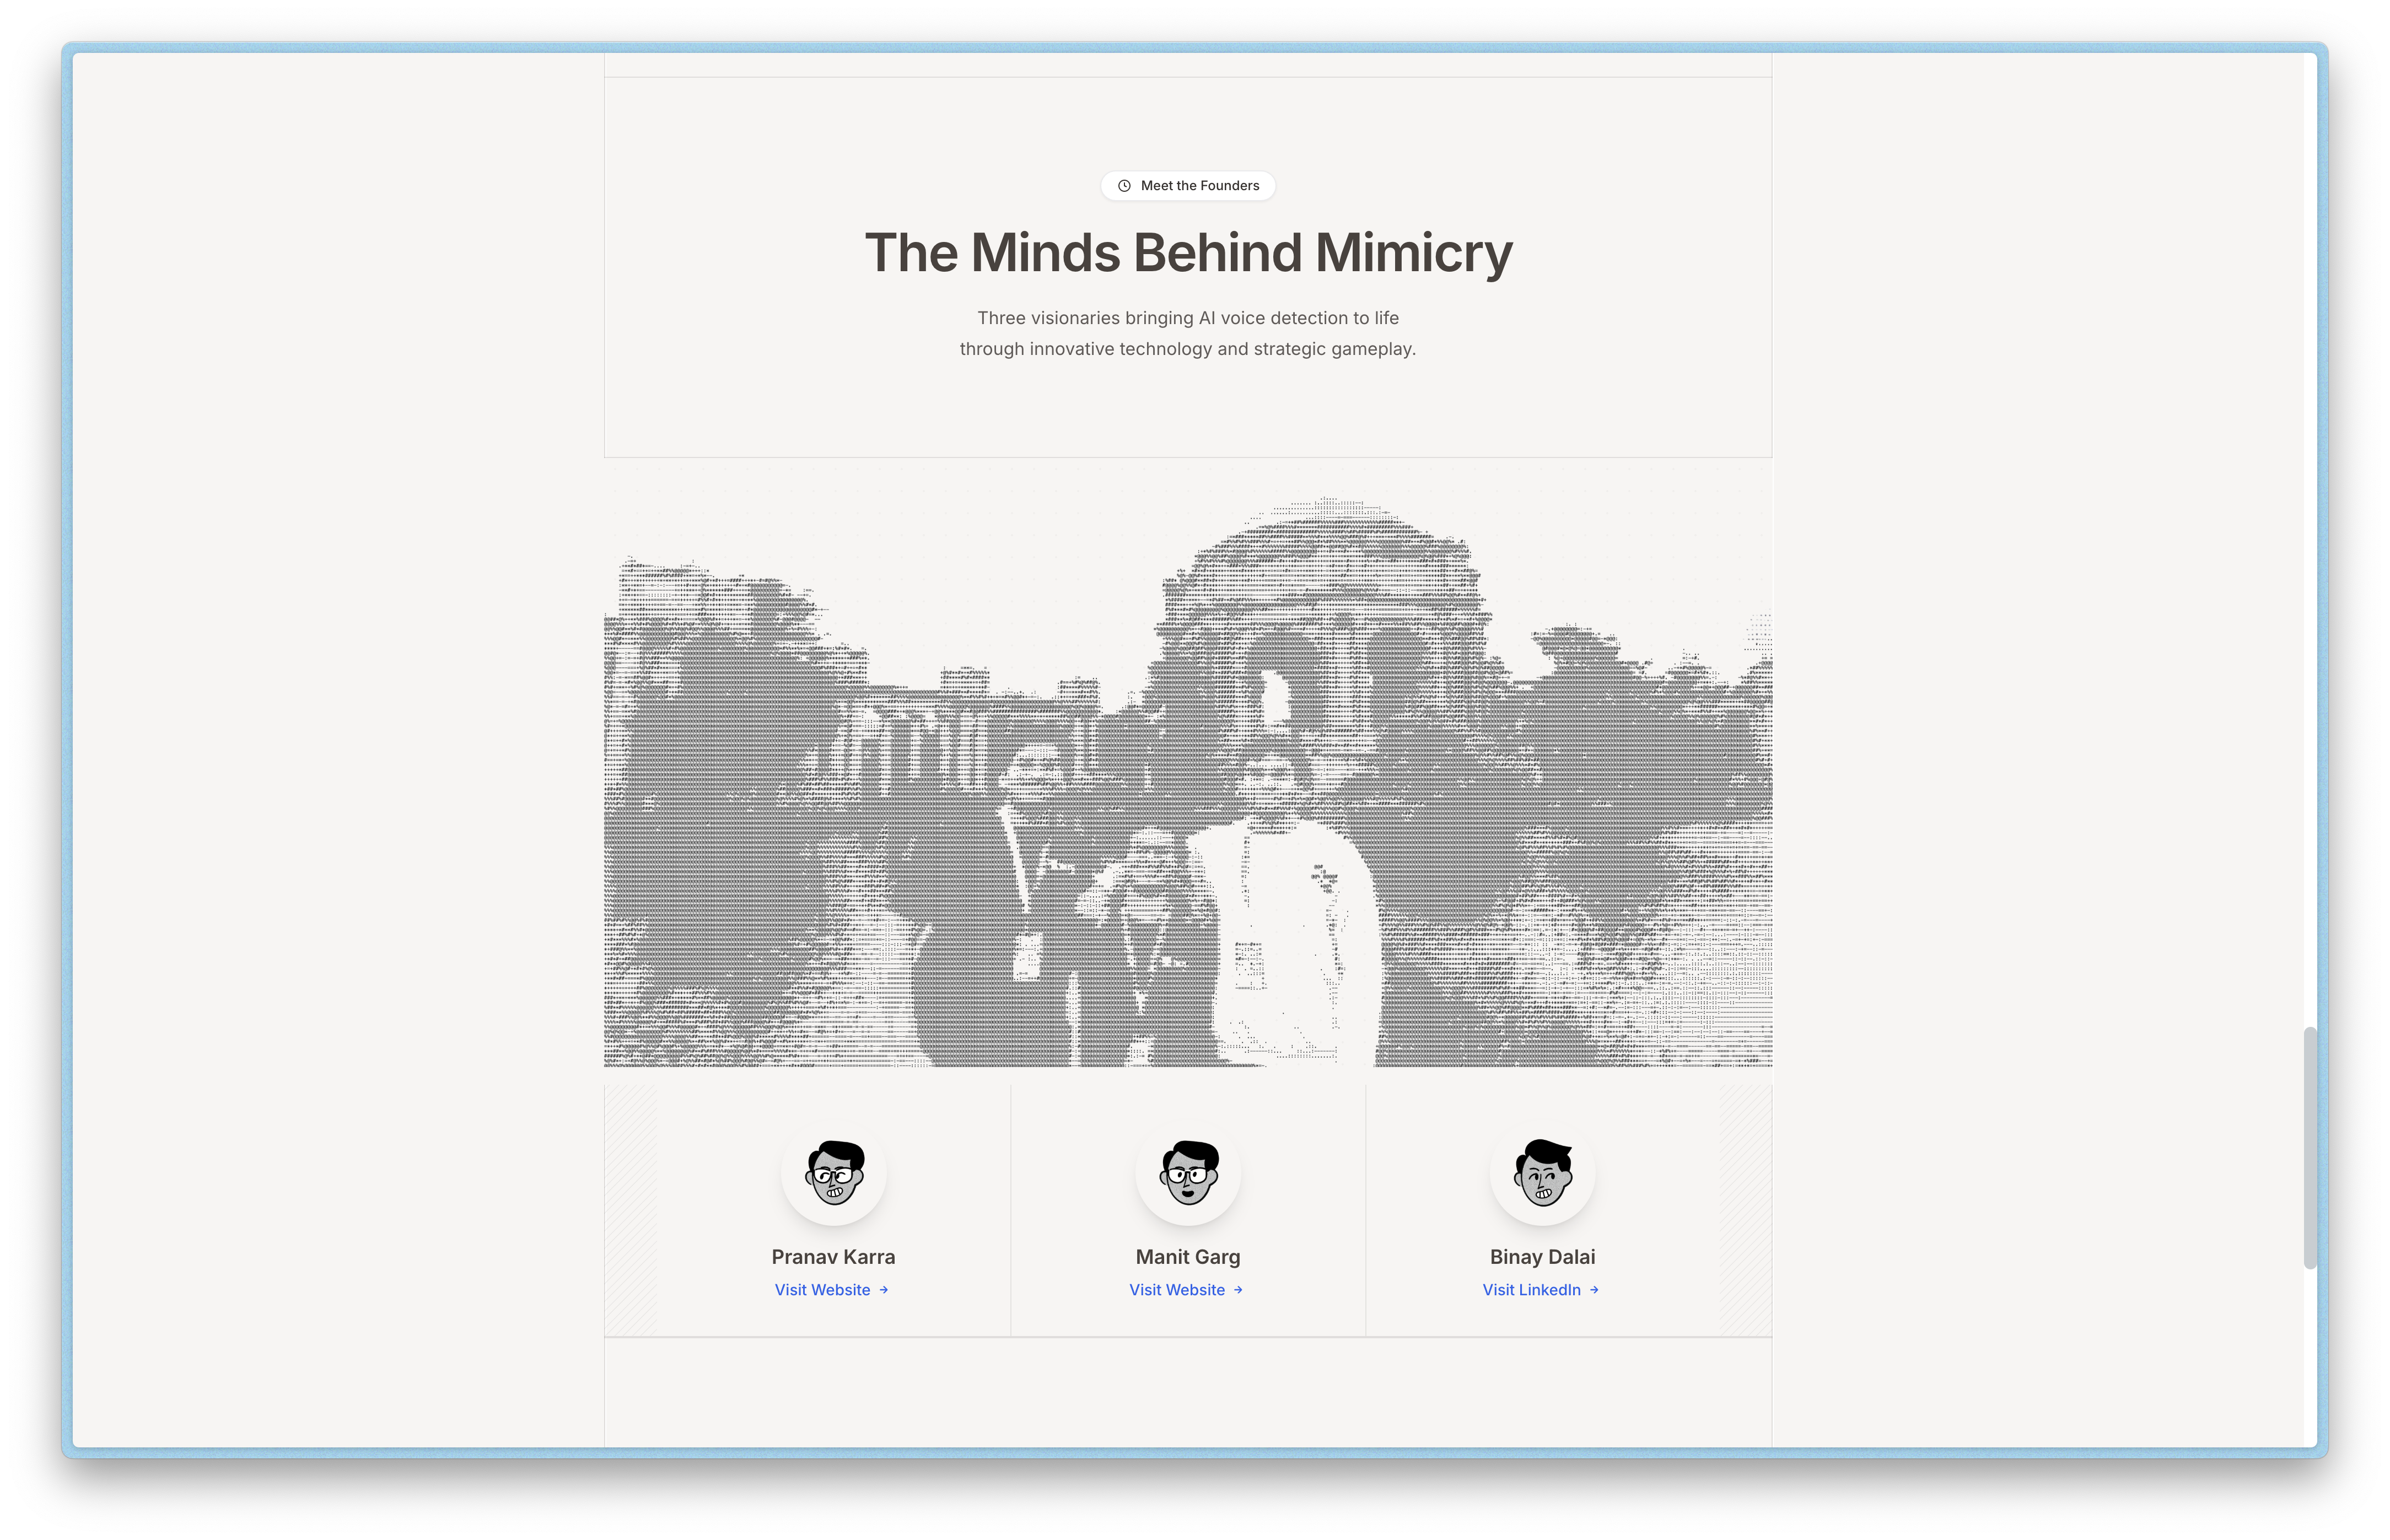Click Manit Garg's cartoon avatar
2390x1540 pixels.
1188,1173
